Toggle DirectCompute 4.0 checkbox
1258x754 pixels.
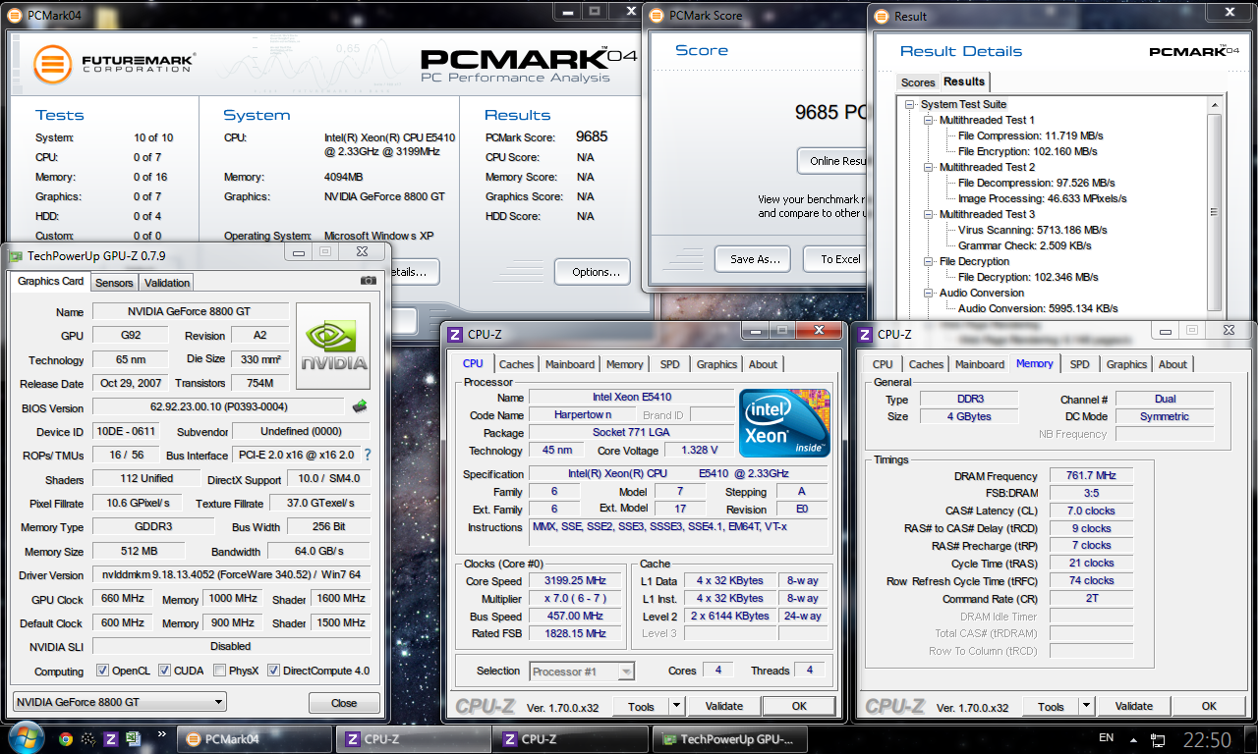[273, 671]
